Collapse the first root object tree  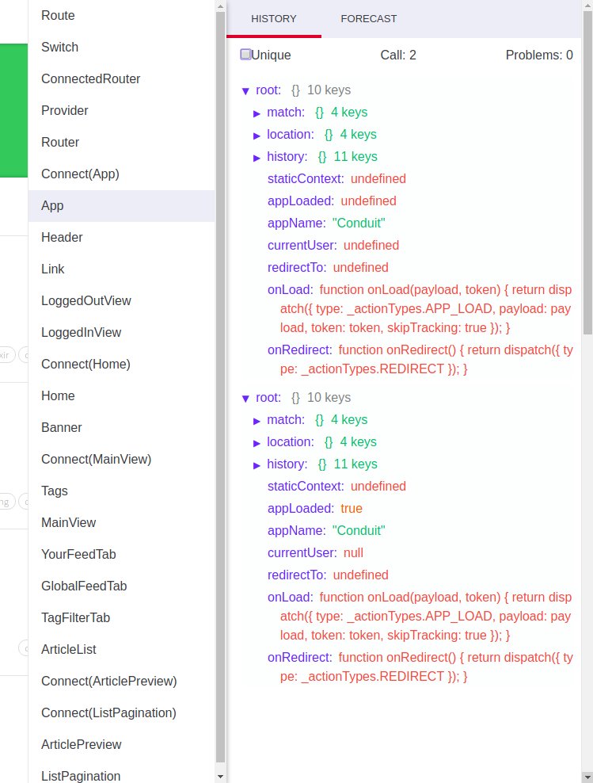[245, 91]
